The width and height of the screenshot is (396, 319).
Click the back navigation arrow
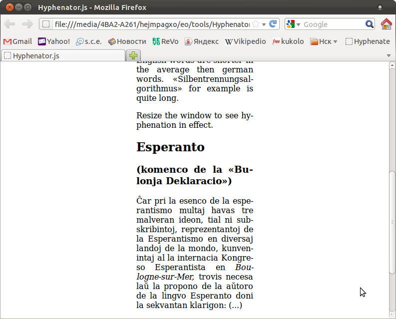pos(9,24)
